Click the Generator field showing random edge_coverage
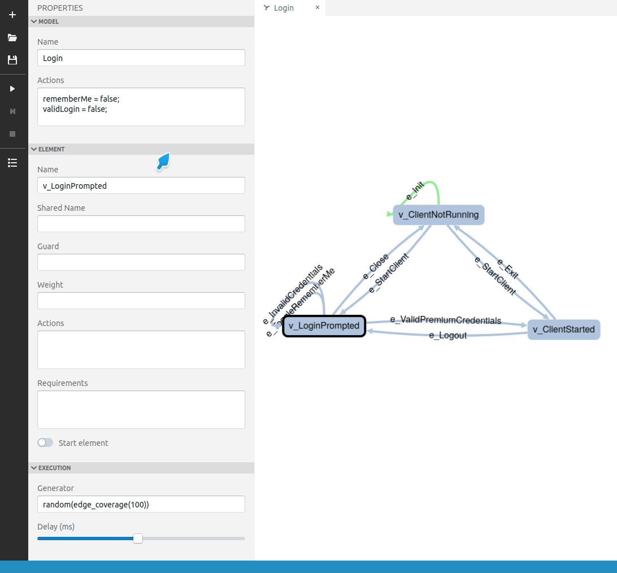Viewport: 617px width, 573px height. coord(141,504)
